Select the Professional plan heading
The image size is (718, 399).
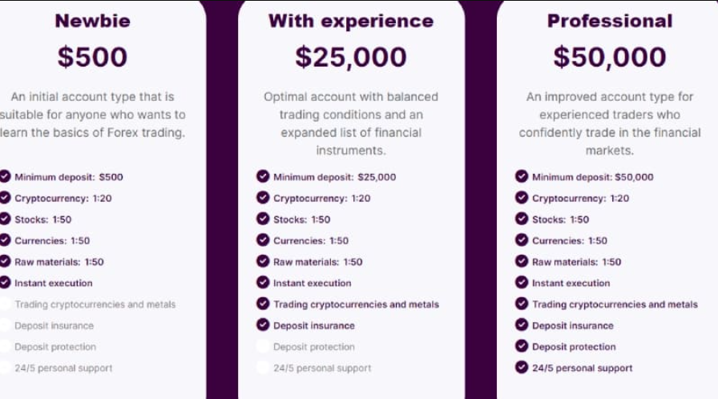(x=609, y=22)
